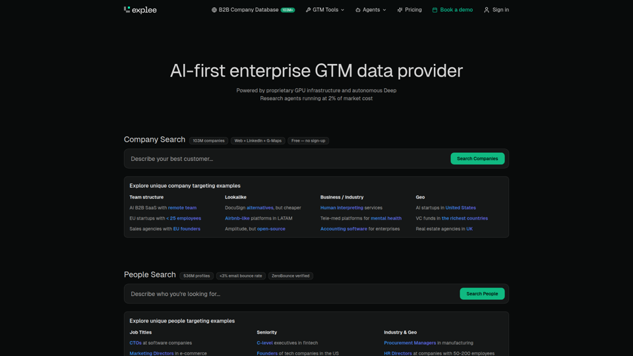Click the 'Geo' column heading

click(x=420, y=197)
